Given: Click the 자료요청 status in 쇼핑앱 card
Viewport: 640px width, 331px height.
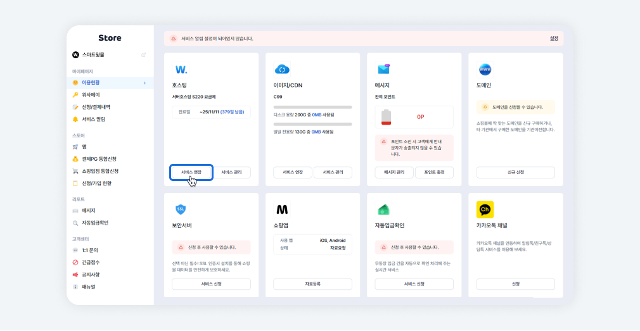Looking at the screenshot, I should pos(338,248).
